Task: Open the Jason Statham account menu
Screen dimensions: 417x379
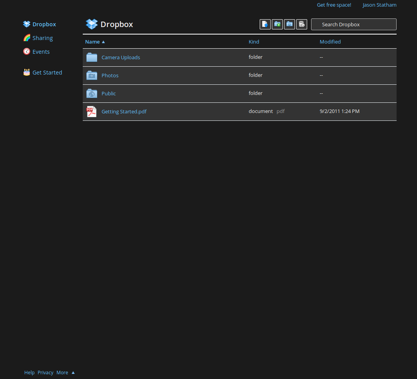Action: (x=379, y=5)
